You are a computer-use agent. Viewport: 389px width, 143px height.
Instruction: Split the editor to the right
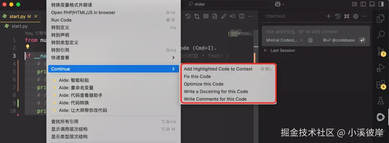pos(242,16)
